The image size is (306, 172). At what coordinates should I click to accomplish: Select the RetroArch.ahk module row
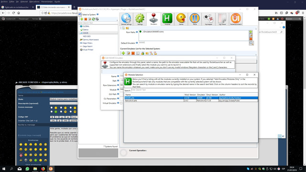pos(191,101)
